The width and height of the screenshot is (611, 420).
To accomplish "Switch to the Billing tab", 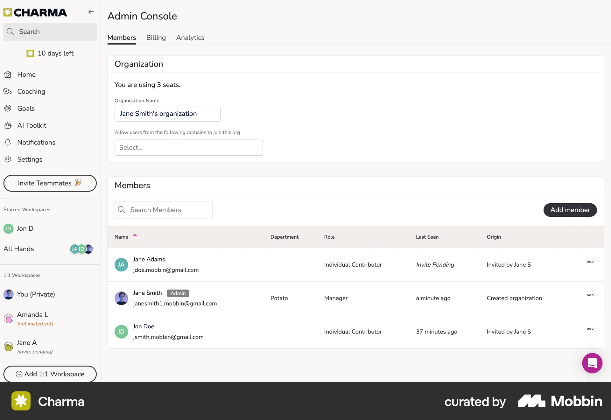I will pos(156,38).
